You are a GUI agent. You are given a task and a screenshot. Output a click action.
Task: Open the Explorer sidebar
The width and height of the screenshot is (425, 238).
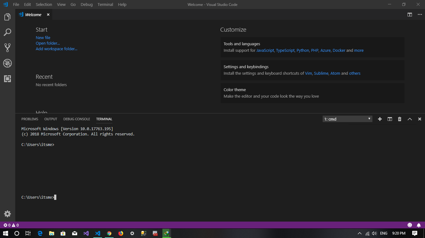tap(7, 17)
